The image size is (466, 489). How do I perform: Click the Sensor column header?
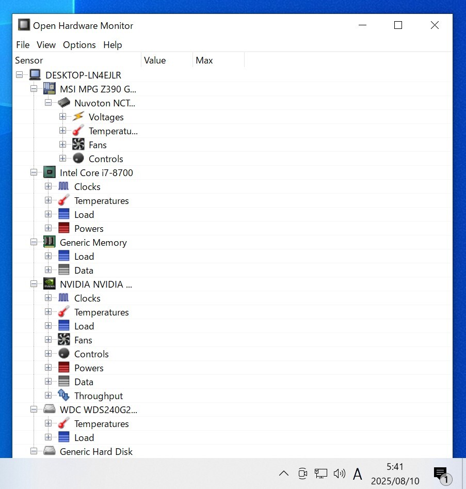[77, 60]
